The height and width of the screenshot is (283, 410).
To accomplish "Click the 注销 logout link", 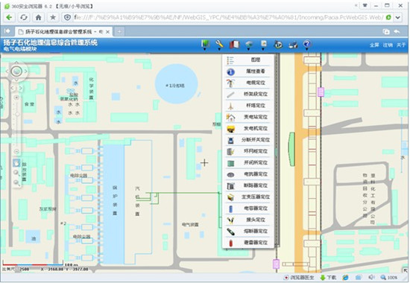I will click(x=388, y=45).
